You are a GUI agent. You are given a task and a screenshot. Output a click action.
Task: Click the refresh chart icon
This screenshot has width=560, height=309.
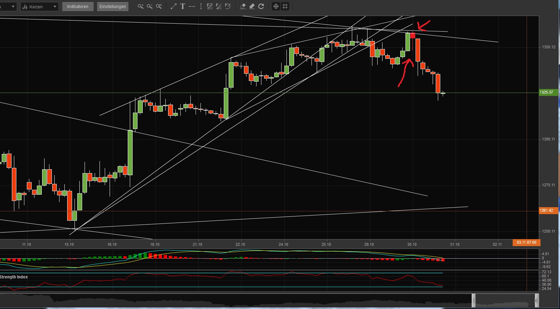(261, 6)
